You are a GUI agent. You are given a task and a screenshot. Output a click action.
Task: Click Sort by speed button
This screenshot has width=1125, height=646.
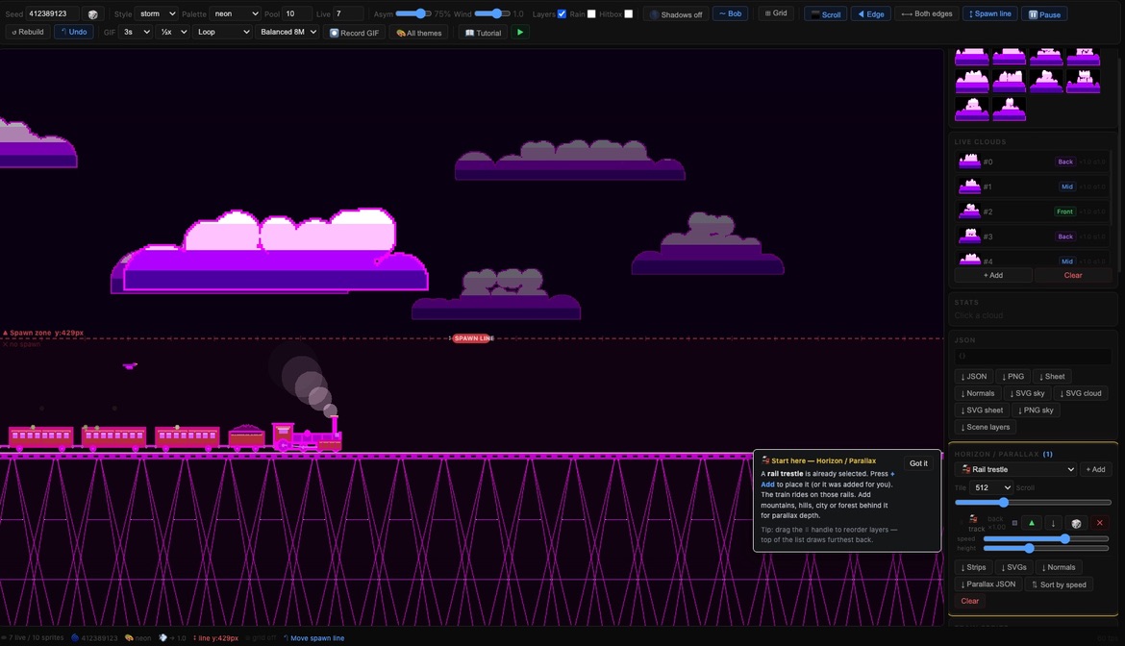point(1059,585)
